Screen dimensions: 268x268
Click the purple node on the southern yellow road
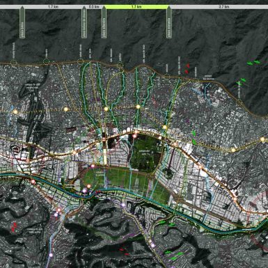[152, 245]
